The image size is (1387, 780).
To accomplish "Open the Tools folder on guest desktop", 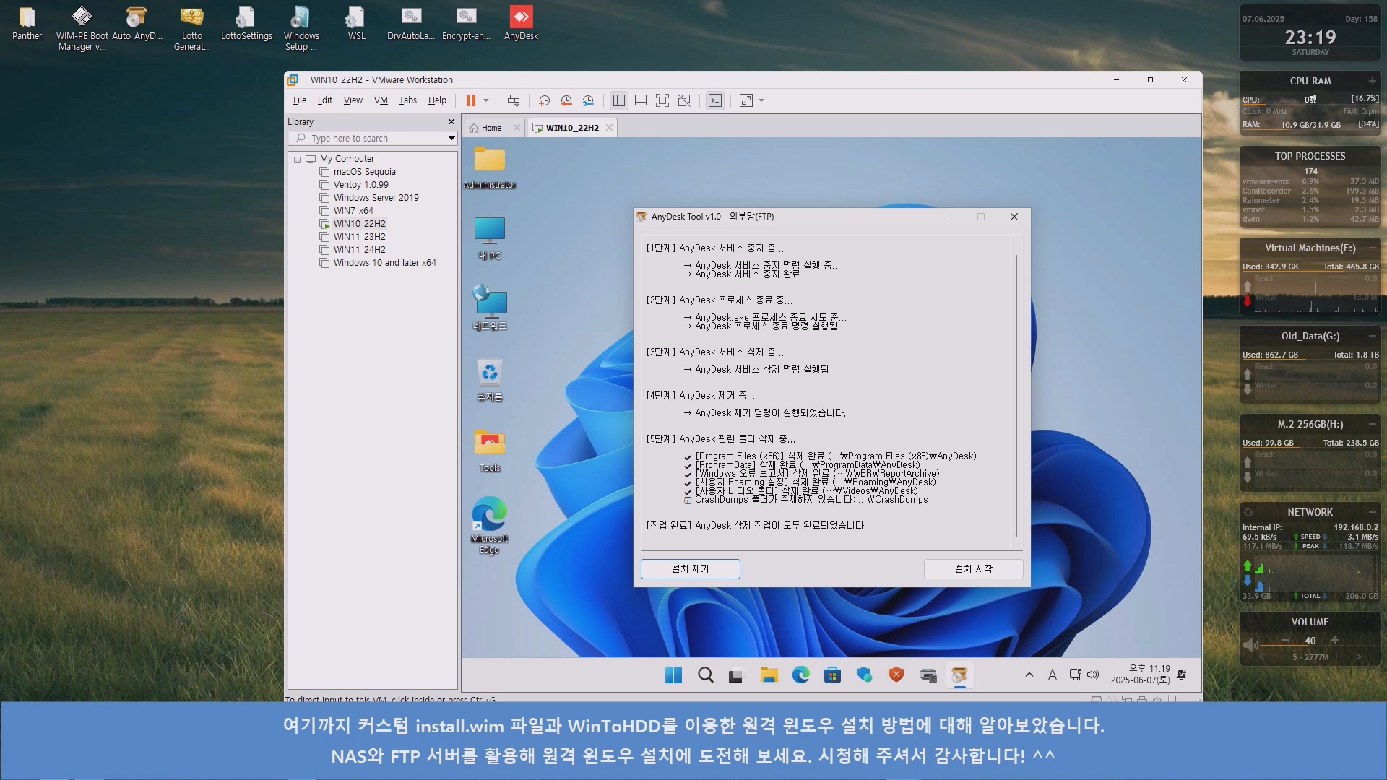I will pos(490,451).
